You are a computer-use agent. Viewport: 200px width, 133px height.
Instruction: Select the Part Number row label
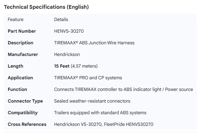pos(22,31)
